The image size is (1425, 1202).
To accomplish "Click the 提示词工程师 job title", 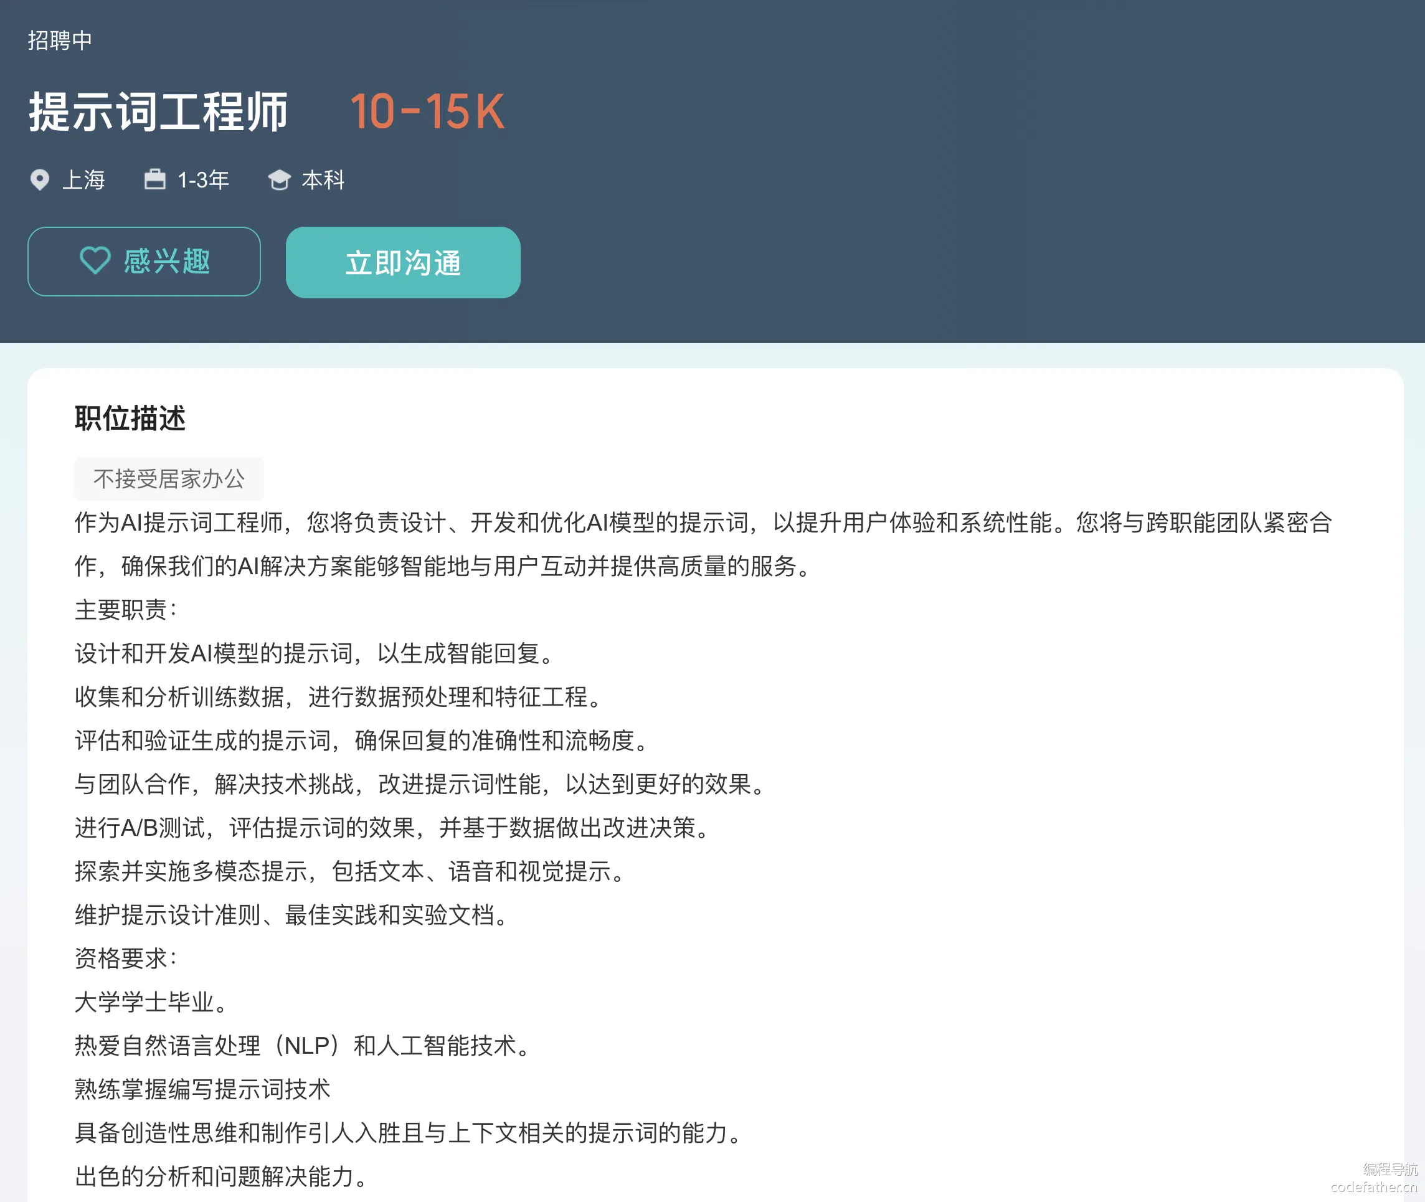I will click(158, 111).
